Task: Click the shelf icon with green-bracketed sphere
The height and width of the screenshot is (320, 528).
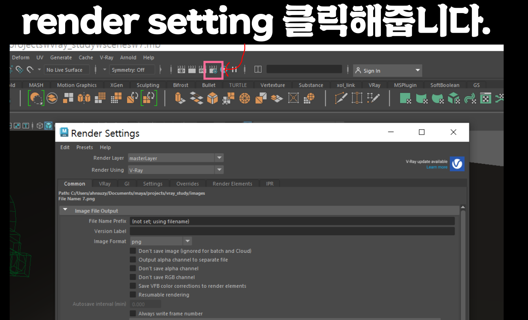Action: 36,98
